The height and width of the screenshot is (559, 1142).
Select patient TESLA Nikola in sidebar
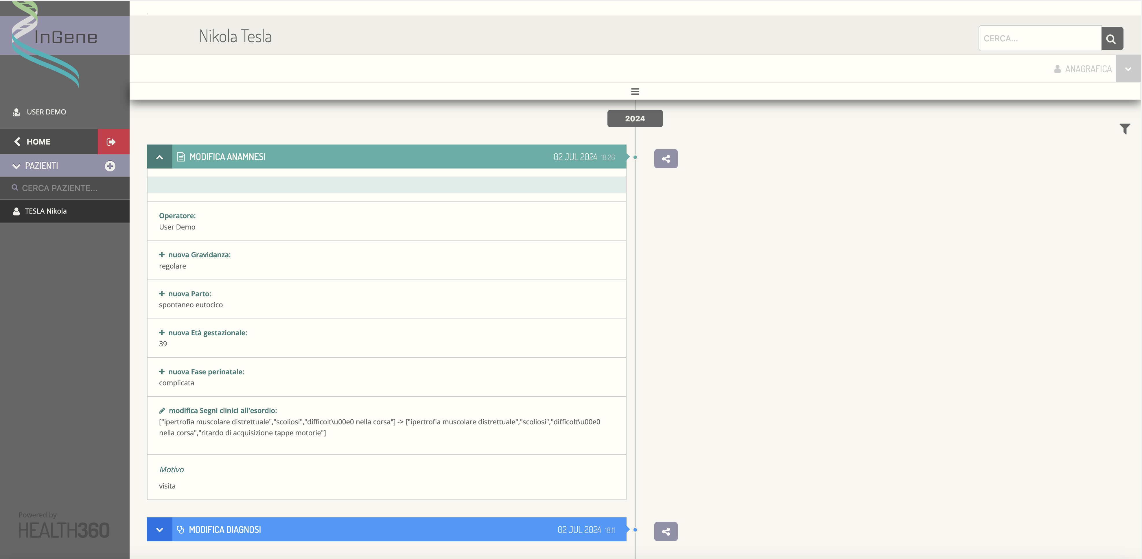click(x=65, y=211)
